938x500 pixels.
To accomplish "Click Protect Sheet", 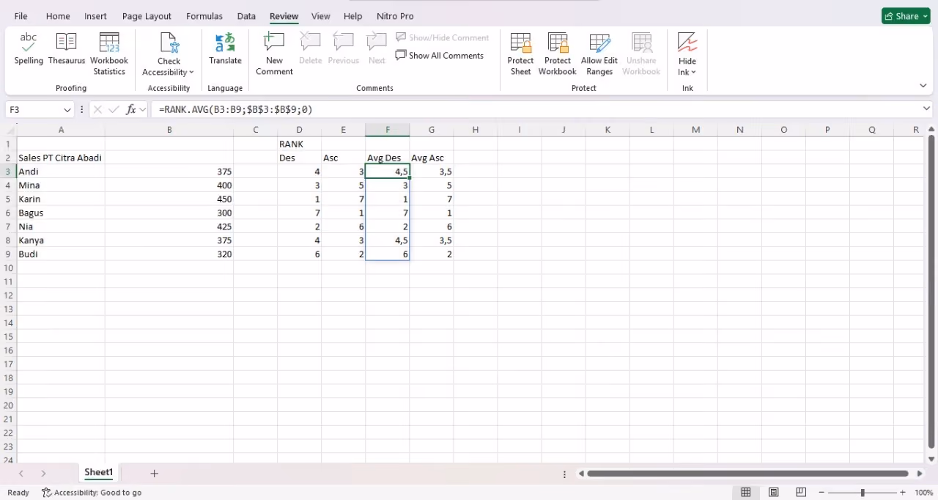I will (x=520, y=54).
